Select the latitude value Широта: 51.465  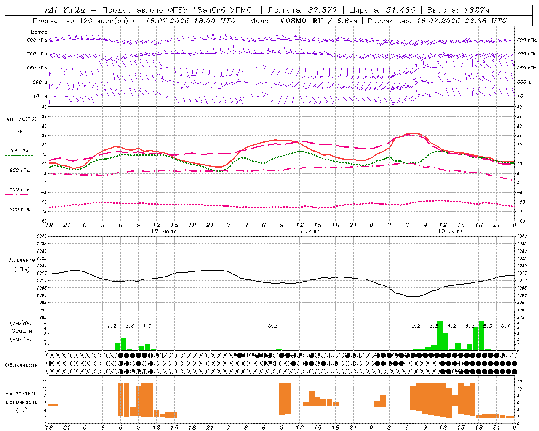382,10
